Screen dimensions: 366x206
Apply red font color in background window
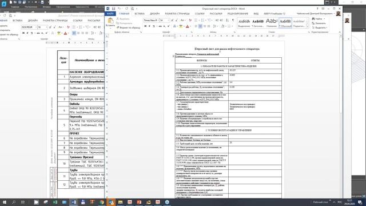[66, 33]
